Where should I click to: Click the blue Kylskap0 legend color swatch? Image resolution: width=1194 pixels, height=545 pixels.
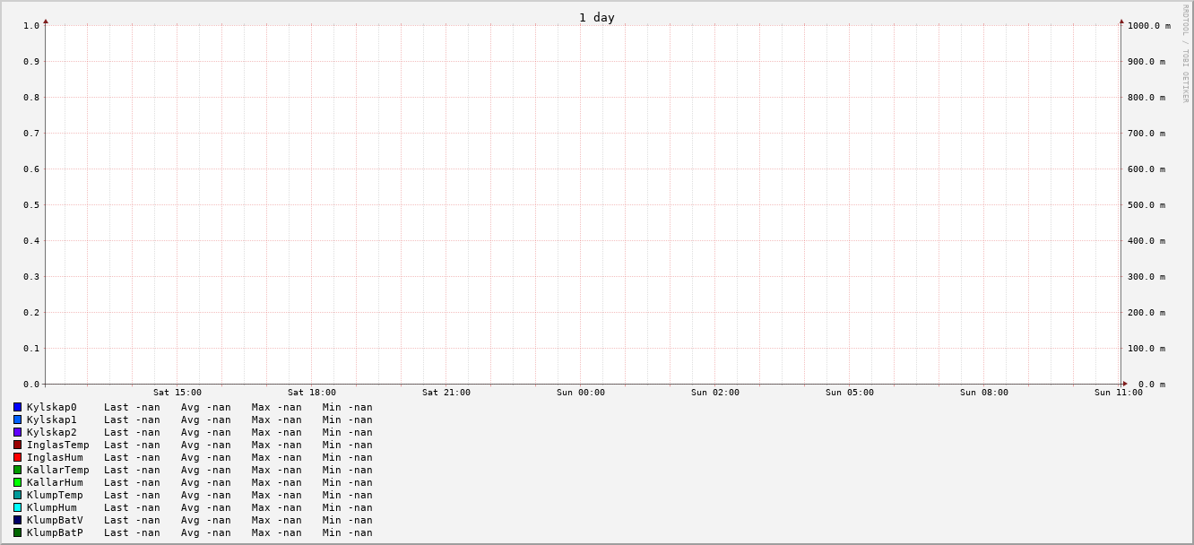click(x=17, y=407)
